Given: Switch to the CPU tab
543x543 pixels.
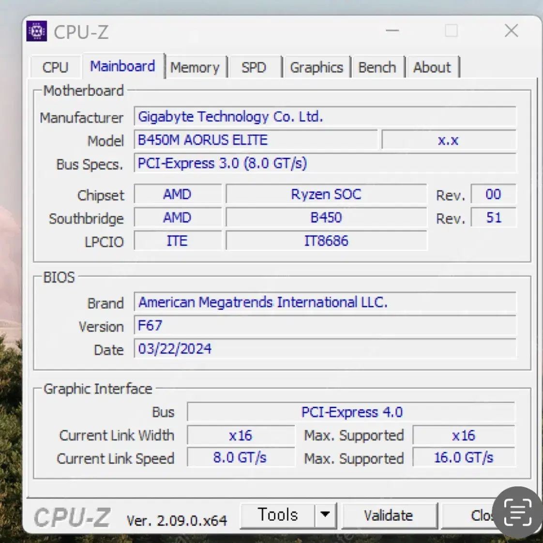Looking at the screenshot, I should click(x=55, y=67).
